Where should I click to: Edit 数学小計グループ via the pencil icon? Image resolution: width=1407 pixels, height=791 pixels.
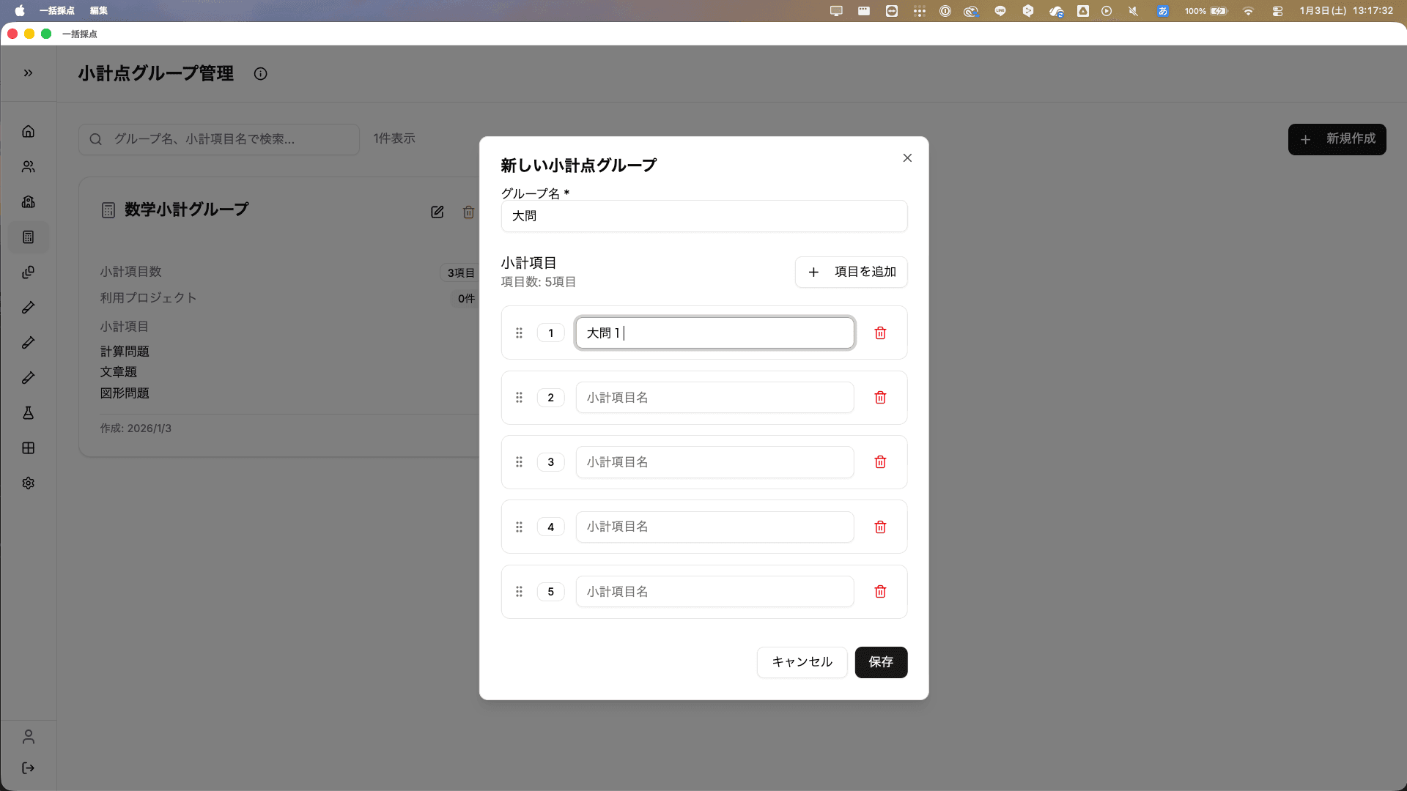(x=437, y=212)
